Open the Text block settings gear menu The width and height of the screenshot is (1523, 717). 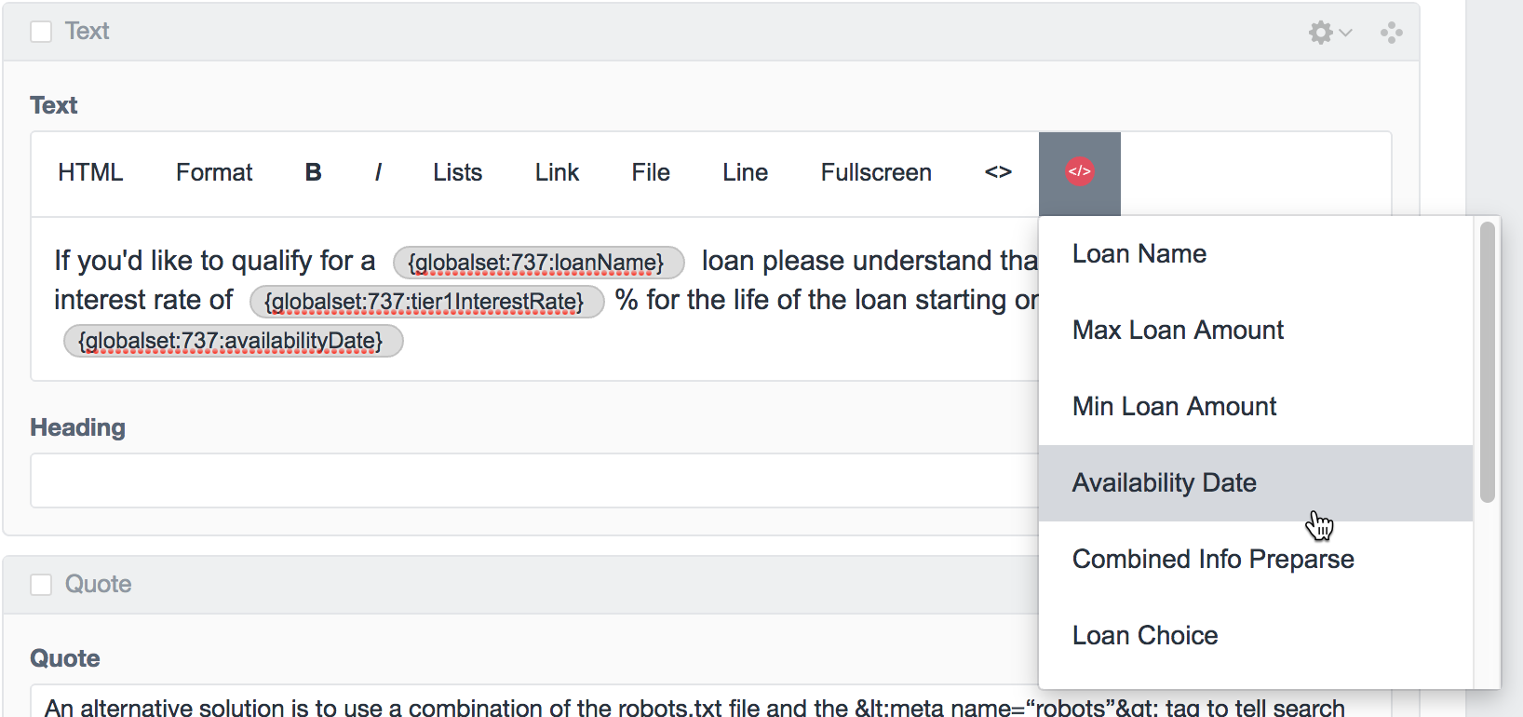point(1329,33)
